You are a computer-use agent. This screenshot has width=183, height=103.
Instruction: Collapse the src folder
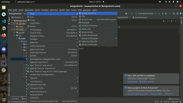(14, 35)
